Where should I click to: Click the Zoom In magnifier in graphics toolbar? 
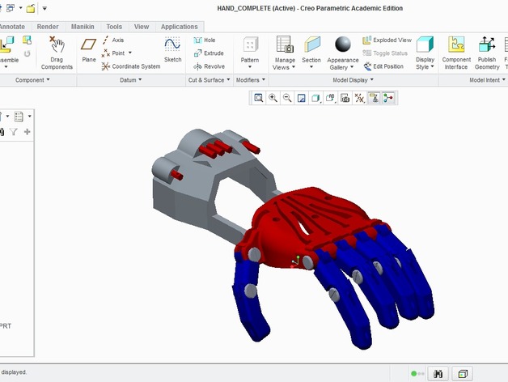[273, 98]
